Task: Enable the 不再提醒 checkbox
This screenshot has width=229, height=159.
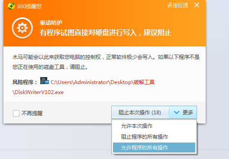Action: point(16,113)
